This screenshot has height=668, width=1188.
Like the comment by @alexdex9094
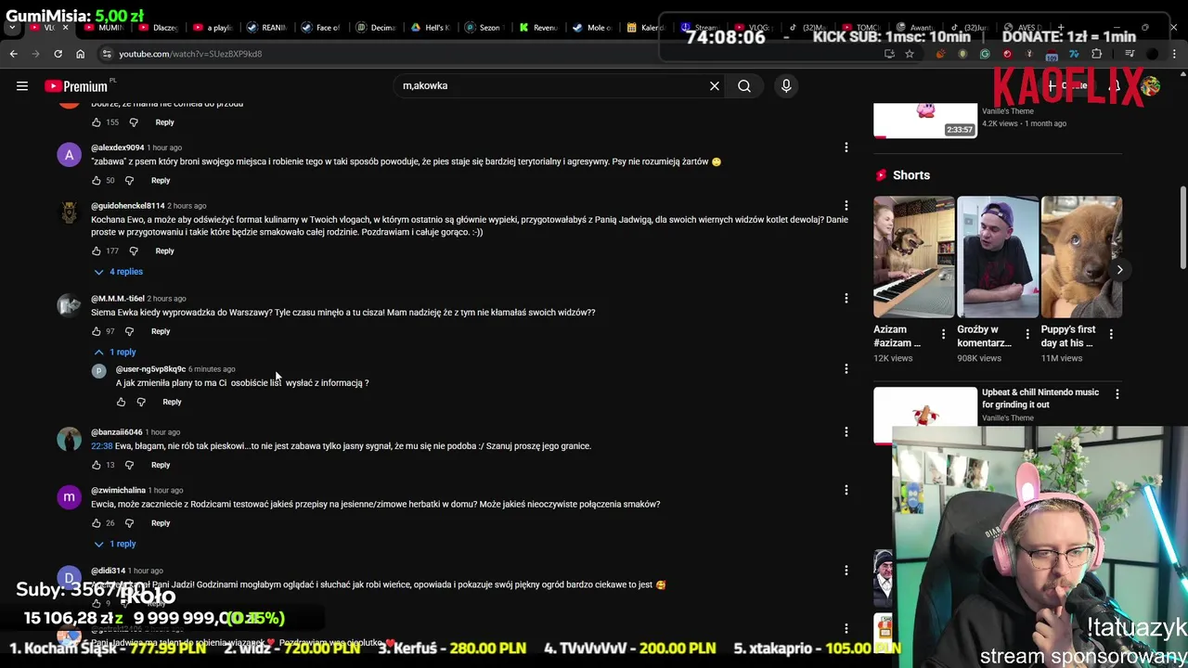(97, 181)
